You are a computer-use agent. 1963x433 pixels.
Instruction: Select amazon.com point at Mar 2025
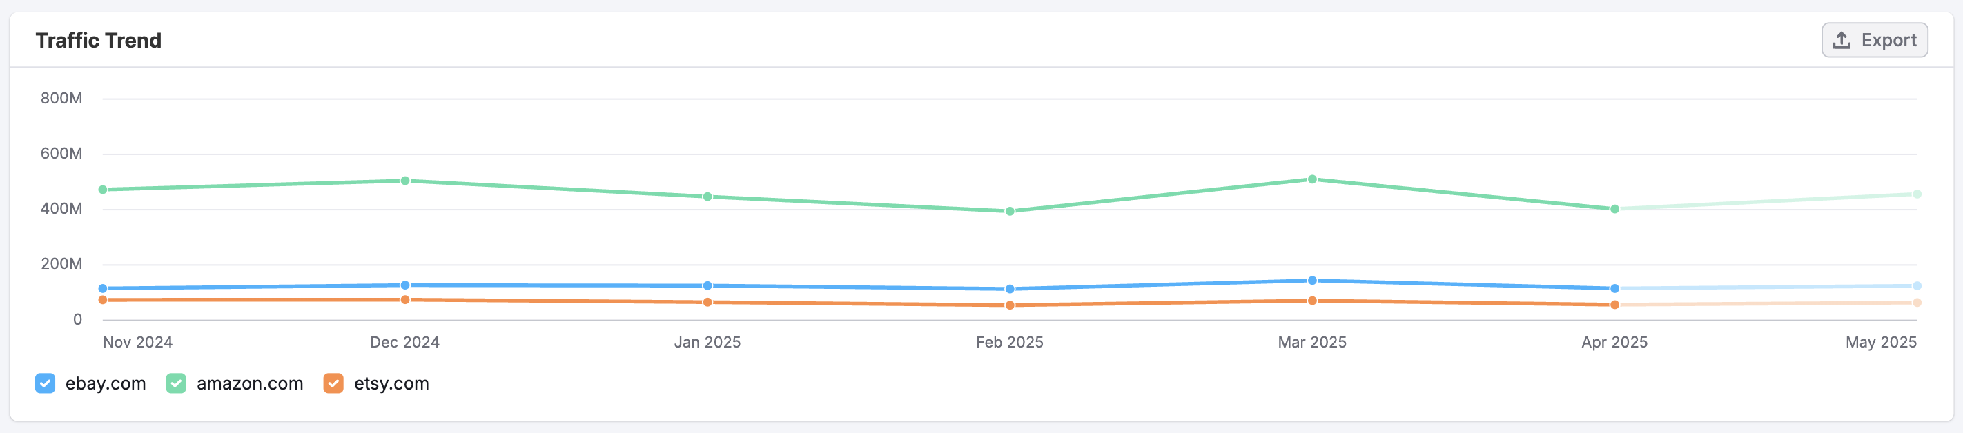click(x=1311, y=179)
